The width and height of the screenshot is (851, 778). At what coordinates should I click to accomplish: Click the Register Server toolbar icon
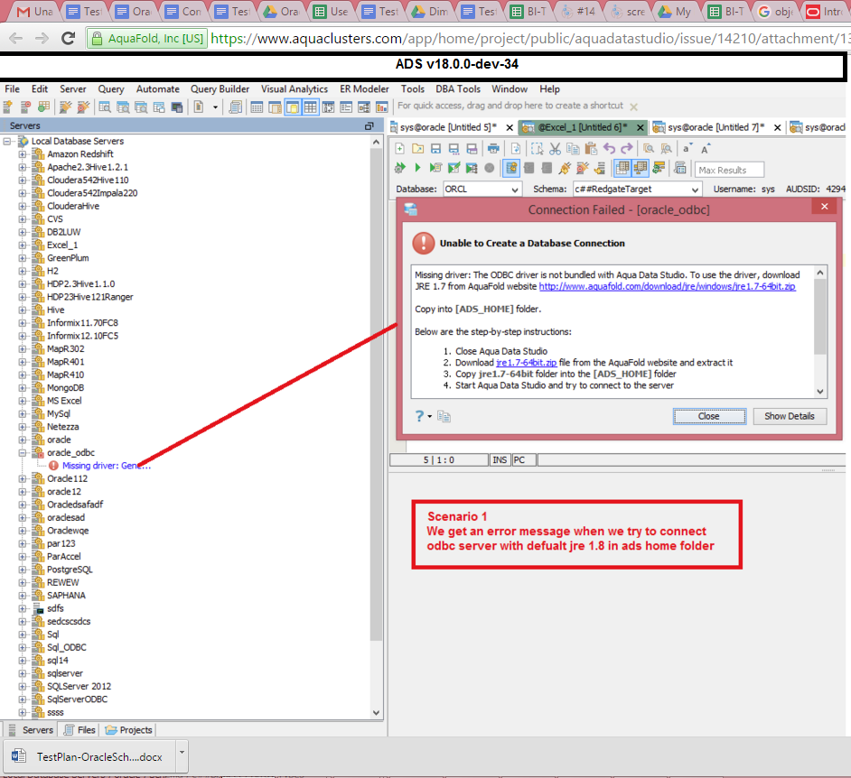point(8,107)
